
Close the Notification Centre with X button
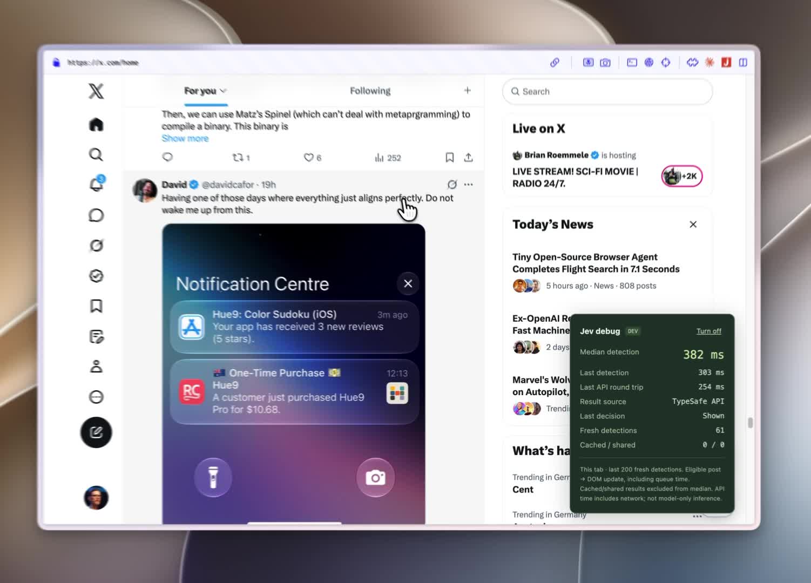pos(408,283)
